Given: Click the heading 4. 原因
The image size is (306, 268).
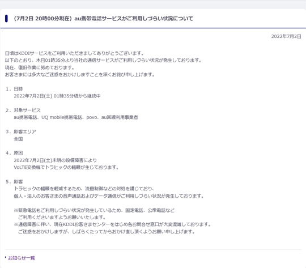Looking at the screenshot, I should pyautogui.click(x=14, y=153).
